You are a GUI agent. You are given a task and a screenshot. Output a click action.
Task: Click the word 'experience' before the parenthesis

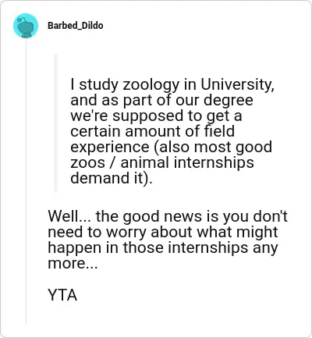coord(110,148)
